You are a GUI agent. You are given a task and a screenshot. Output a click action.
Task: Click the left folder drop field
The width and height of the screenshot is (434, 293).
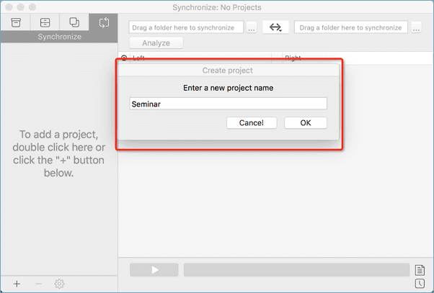(x=186, y=27)
